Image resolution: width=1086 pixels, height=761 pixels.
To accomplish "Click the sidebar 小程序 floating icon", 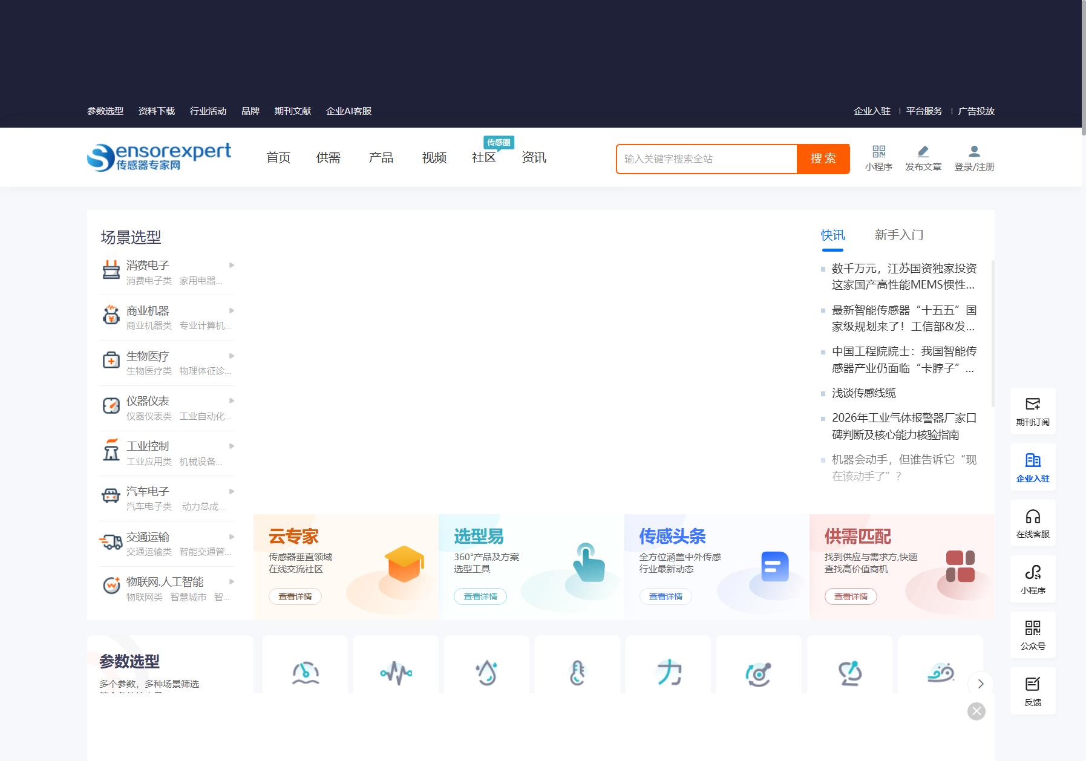I will tap(1033, 572).
